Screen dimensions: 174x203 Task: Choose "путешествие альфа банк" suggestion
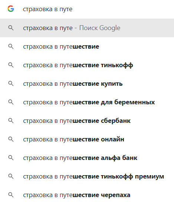point(87,158)
